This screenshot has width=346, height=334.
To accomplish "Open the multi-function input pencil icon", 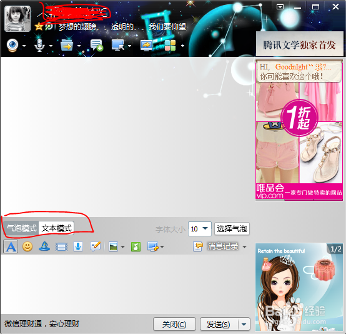I will [96, 246].
